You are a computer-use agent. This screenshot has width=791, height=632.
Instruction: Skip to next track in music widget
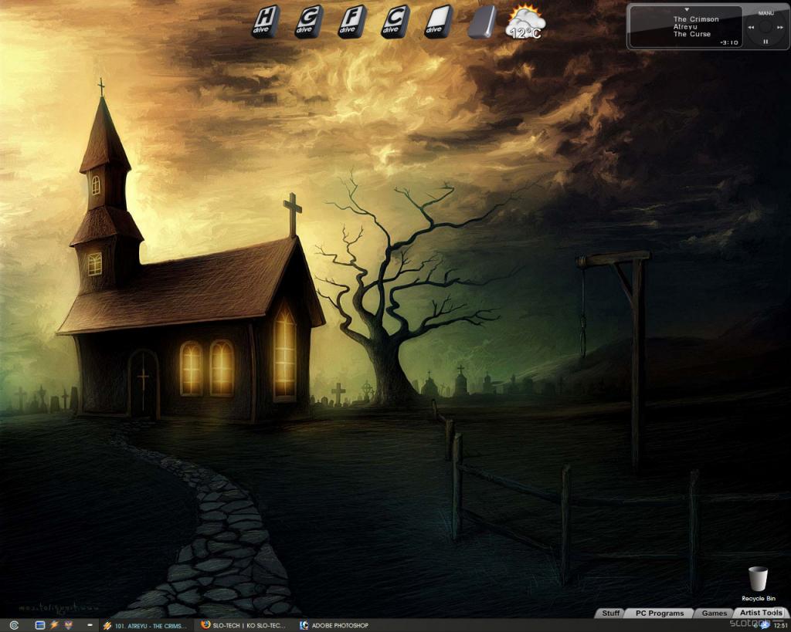tap(781, 27)
